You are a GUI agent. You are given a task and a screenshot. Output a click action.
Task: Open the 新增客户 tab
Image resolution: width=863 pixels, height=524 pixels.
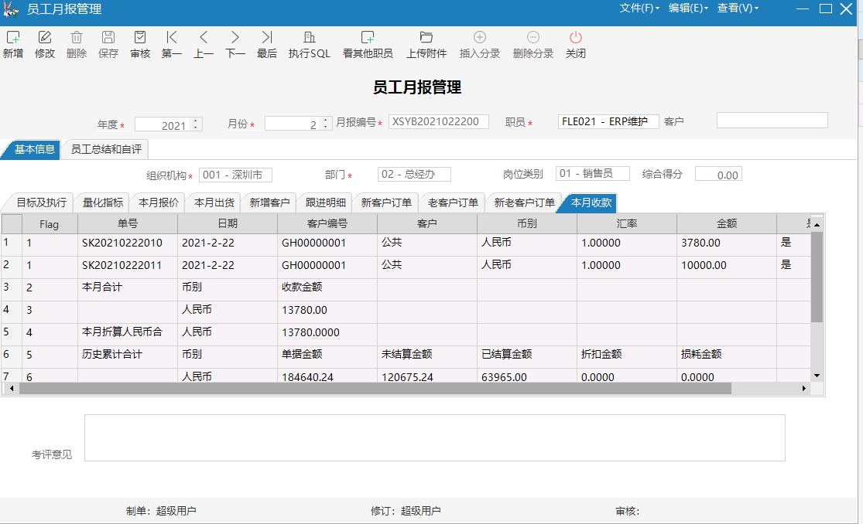coord(269,203)
